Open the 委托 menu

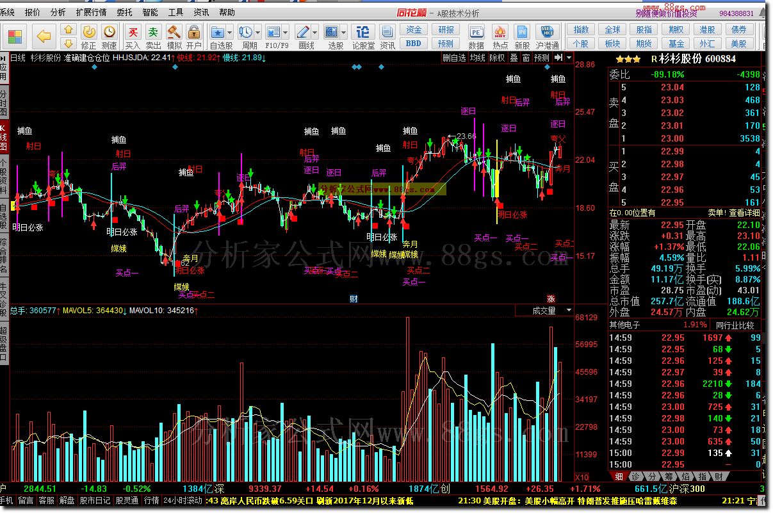[x=125, y=12]
